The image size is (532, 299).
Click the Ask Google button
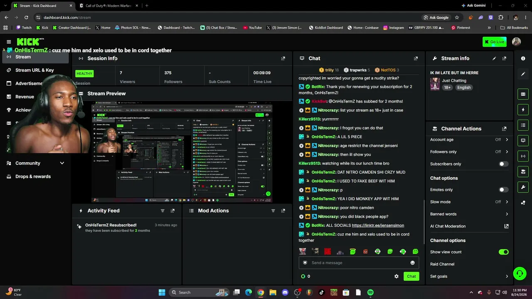tap(436, 17)
